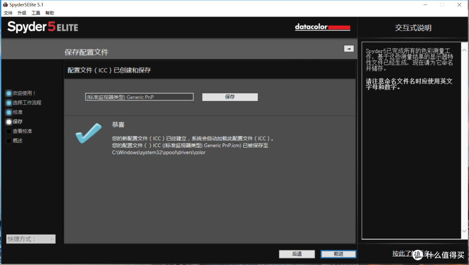
Task: Open the 文件 menu
Action: (8, 13)
